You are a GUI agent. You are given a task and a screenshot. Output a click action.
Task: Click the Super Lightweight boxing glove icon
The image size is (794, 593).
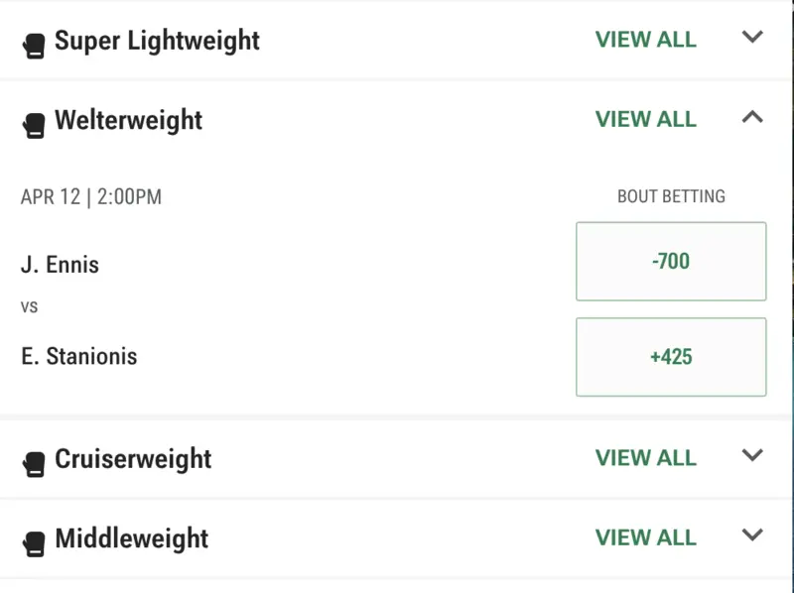[34, 45]
